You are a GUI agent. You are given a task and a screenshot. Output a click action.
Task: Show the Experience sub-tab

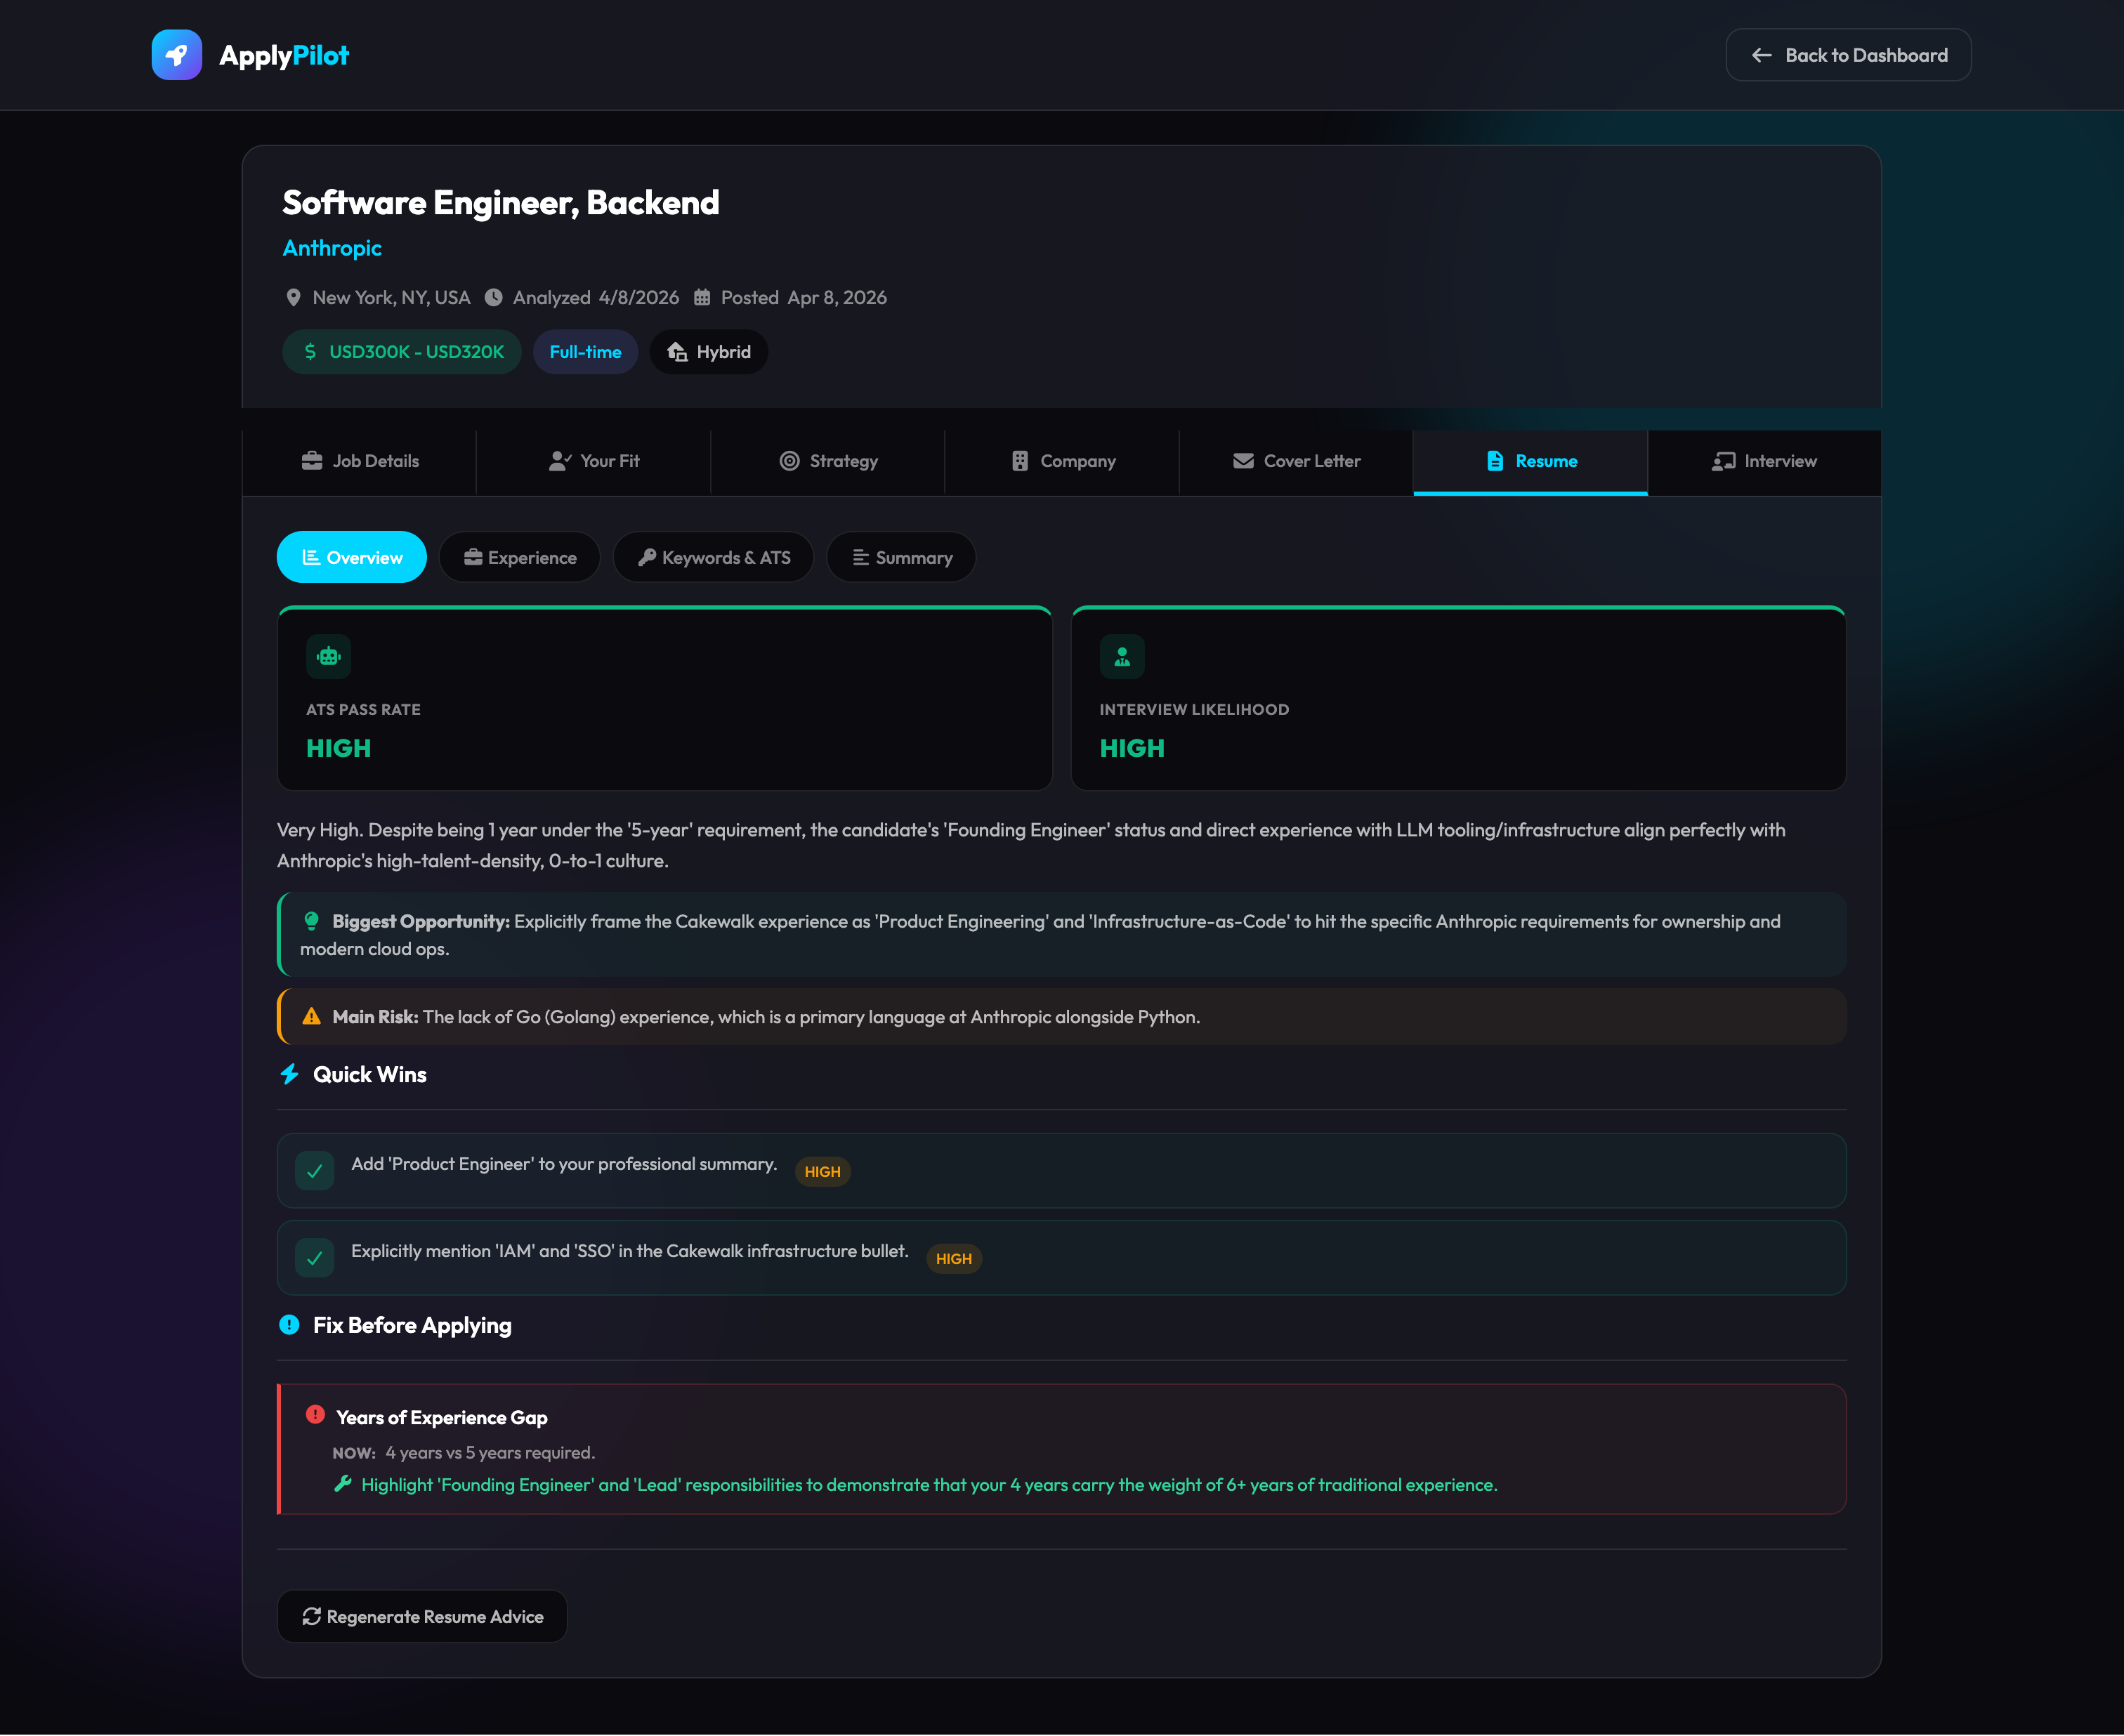[x=520, y=558]
